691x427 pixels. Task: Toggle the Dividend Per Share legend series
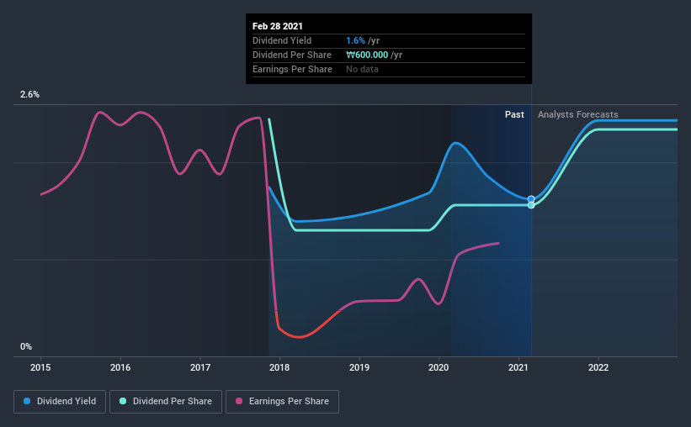click(x=166, y=402)
